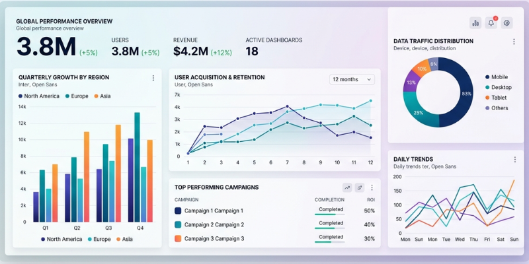Screen dimensions: 529x264
Task: Expand the 12 months period dropdown
Action: [352, 79]
